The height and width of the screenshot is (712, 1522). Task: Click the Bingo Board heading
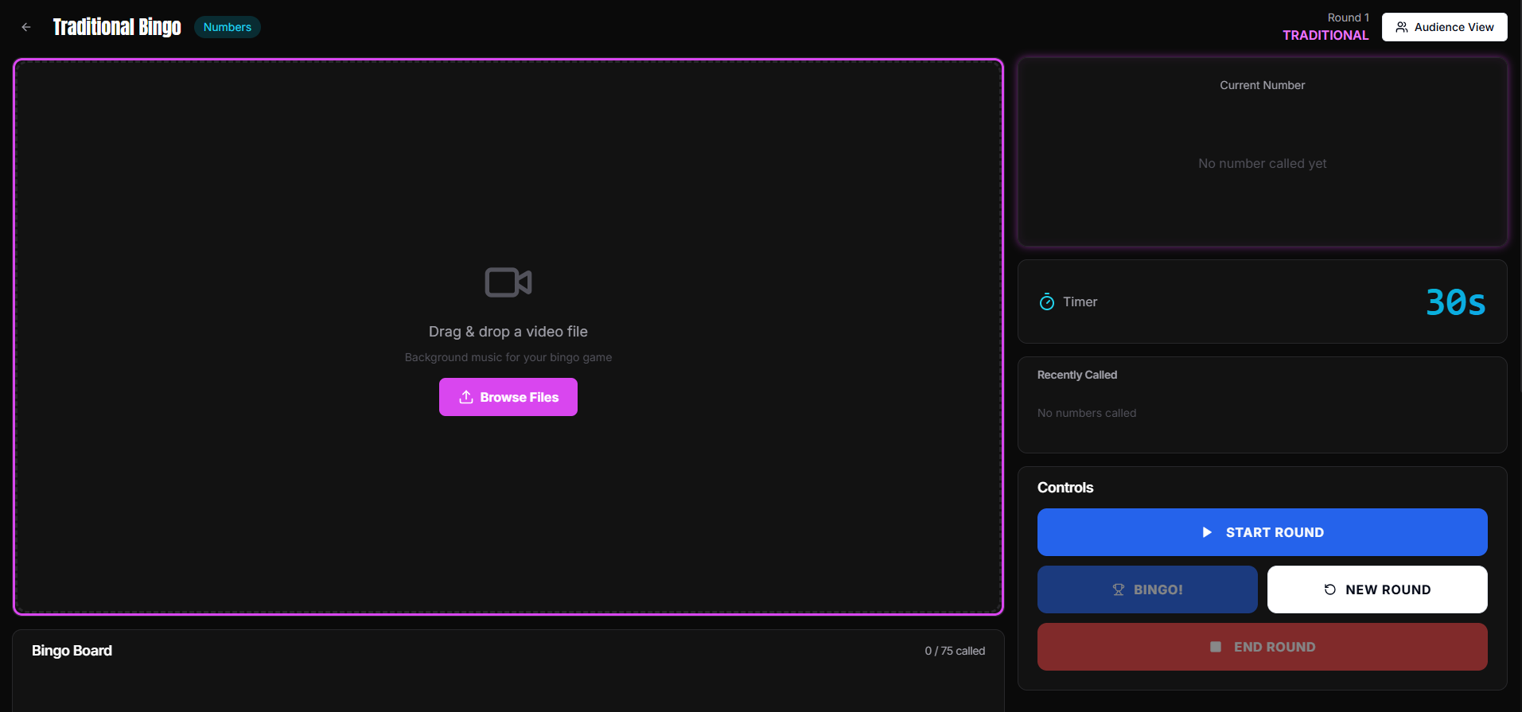point(72,651)
